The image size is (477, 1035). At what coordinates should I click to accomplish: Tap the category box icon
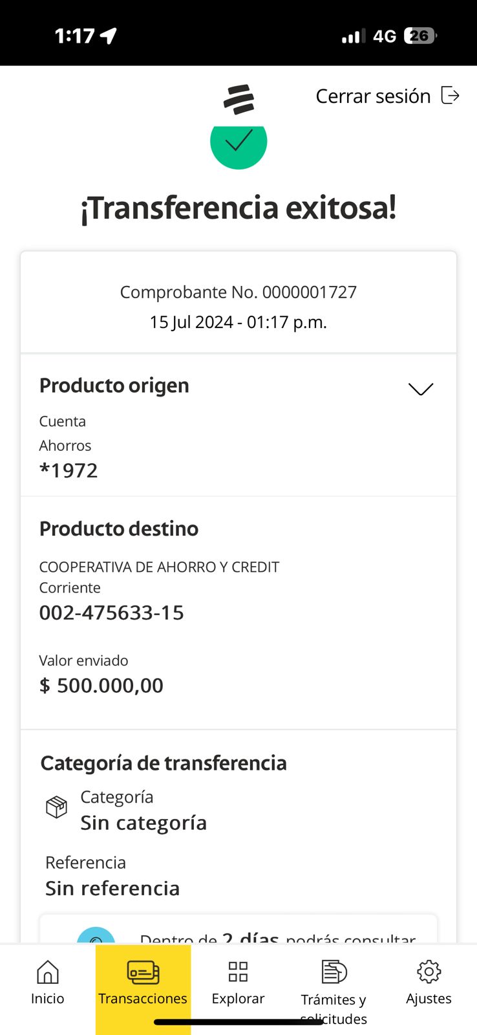56,807
